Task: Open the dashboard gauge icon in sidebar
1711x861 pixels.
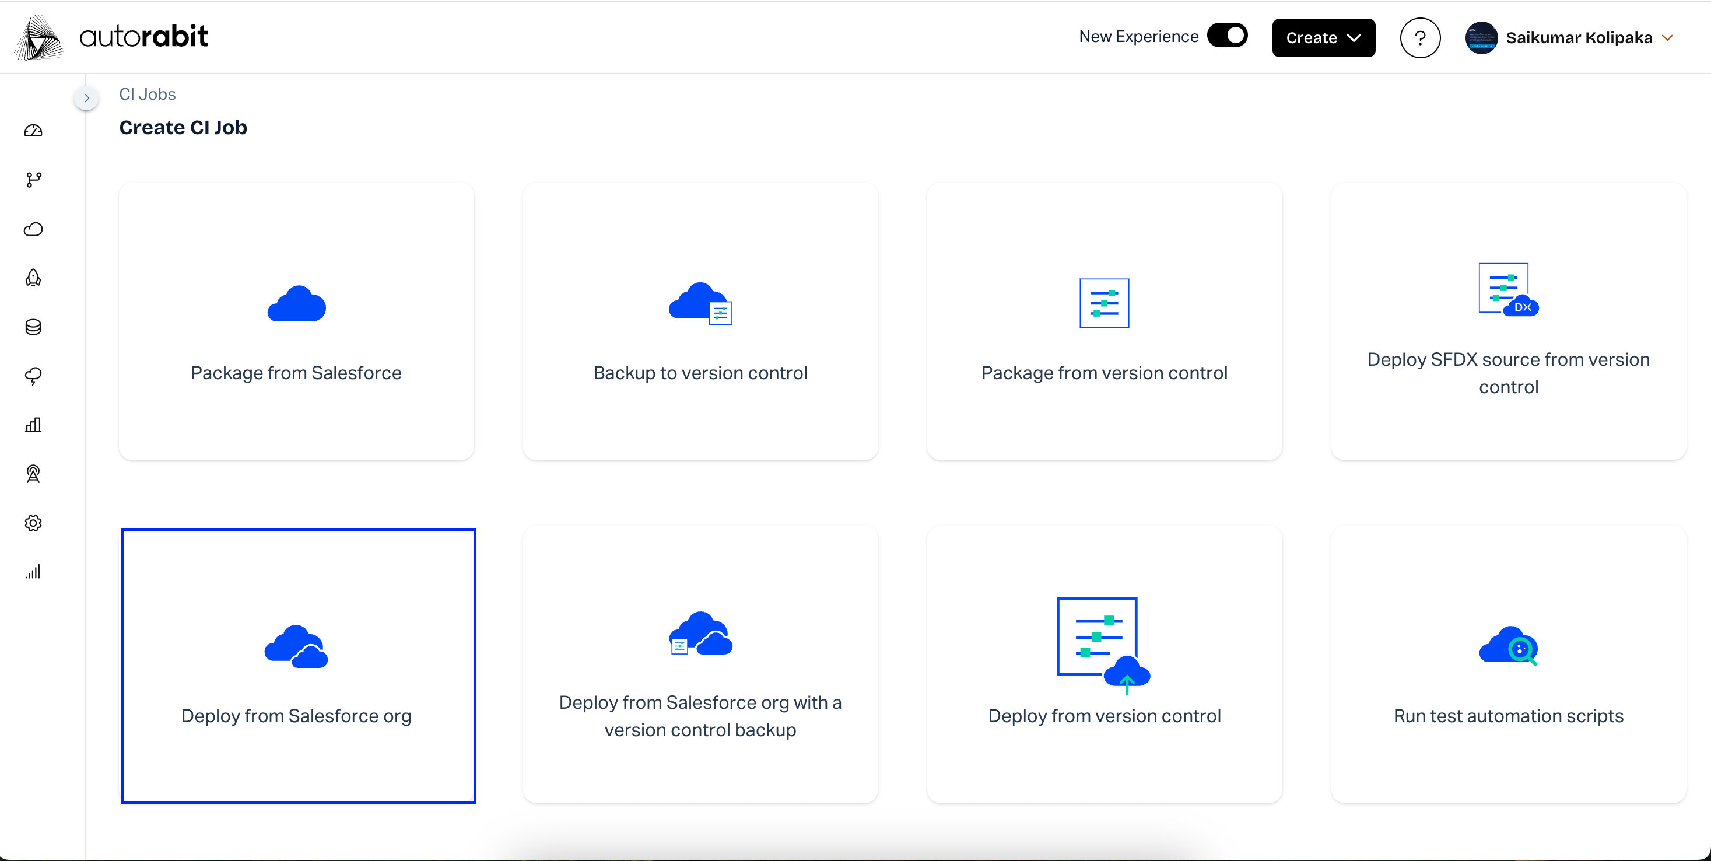Action: (x=33, y=131)
